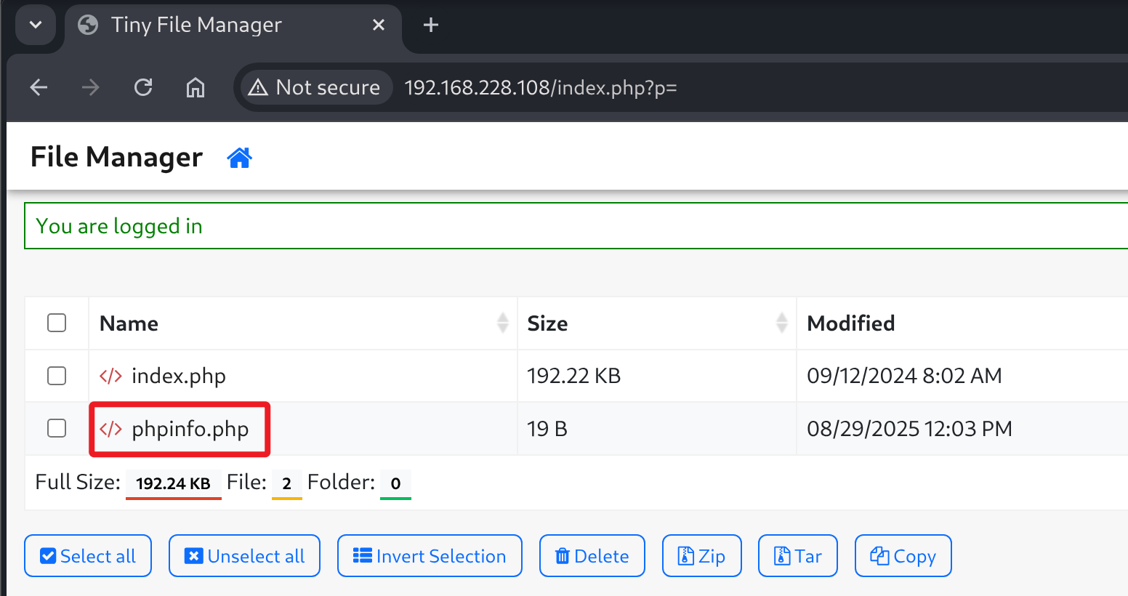Toggle the header select-all checkbox
The height and width of the screenshot is (596, 1128).
[57, 323]
